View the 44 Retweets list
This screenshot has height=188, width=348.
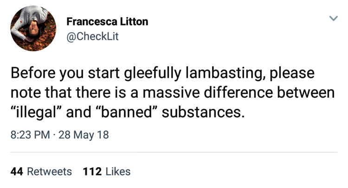41,172
